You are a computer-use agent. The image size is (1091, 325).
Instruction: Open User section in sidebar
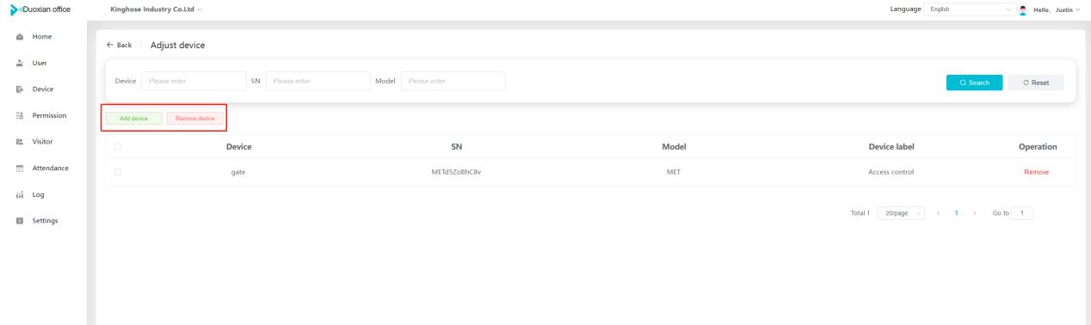click(x=40, y=63)
